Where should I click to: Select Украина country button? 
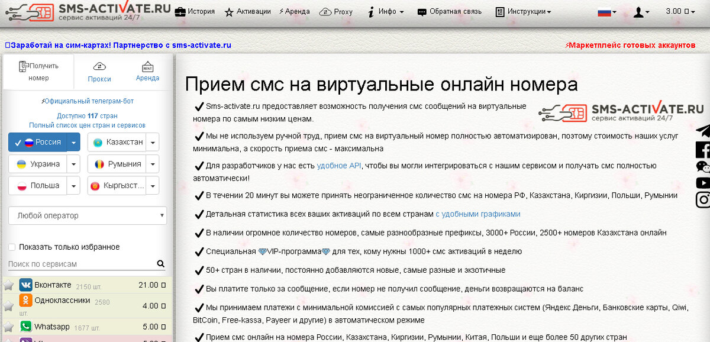37,164
